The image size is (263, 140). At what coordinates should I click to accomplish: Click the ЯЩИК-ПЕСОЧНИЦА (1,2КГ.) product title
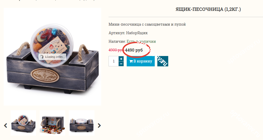point(208,9)
